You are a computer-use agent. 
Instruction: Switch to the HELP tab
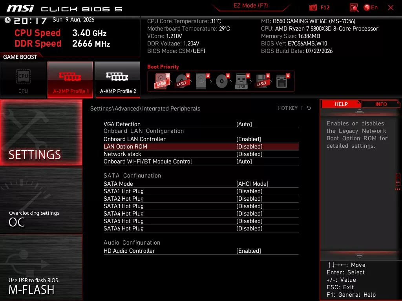341,104
